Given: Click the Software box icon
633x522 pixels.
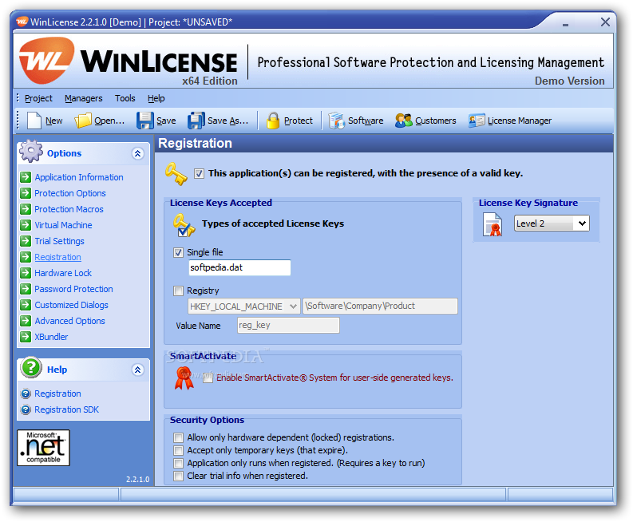Looking at the screenshot, I should pyautogui.click(x=336, y=121).
